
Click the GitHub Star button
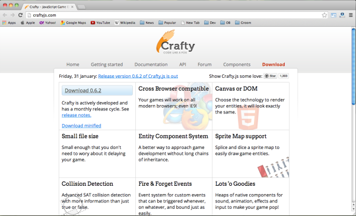click(270, 76)
